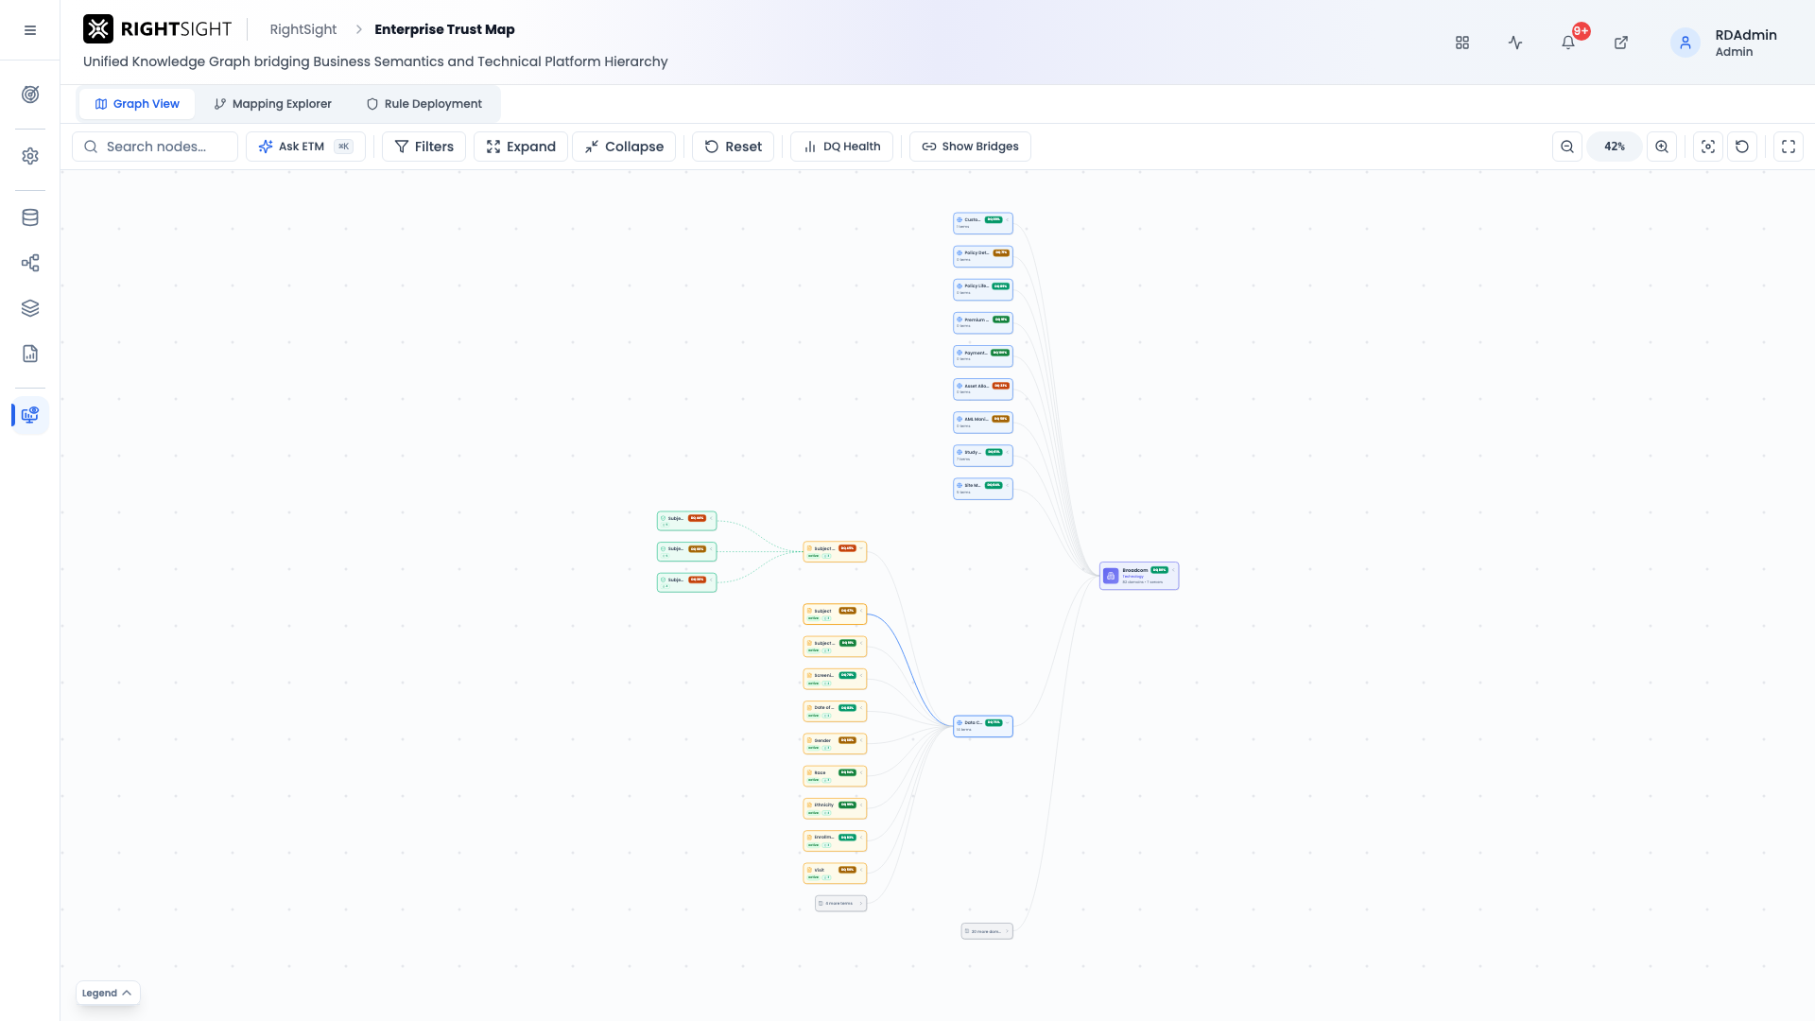Toggle the DQ Health overlay
The height and width of the screenshot is (1021, 1815).
pyautogui.click(x=841, y=147)
